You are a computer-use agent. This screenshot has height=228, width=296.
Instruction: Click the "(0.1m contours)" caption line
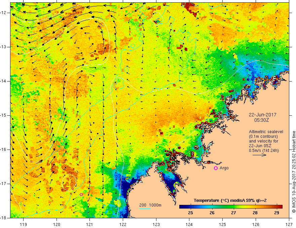263,136
